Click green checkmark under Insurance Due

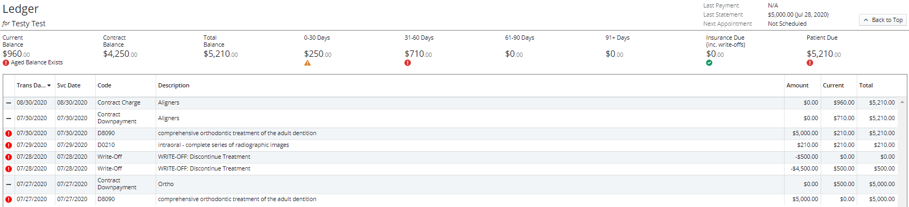coord(709,63)
